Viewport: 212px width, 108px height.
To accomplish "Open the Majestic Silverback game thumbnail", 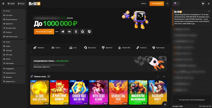I will point(138,92).
